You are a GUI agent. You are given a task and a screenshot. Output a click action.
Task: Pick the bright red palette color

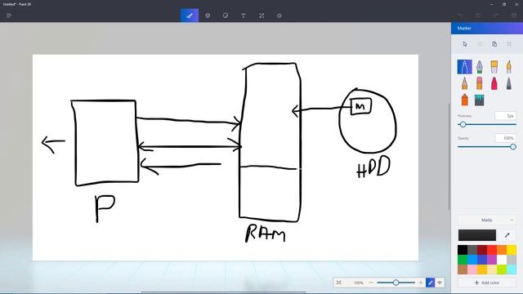pos(492,250)
